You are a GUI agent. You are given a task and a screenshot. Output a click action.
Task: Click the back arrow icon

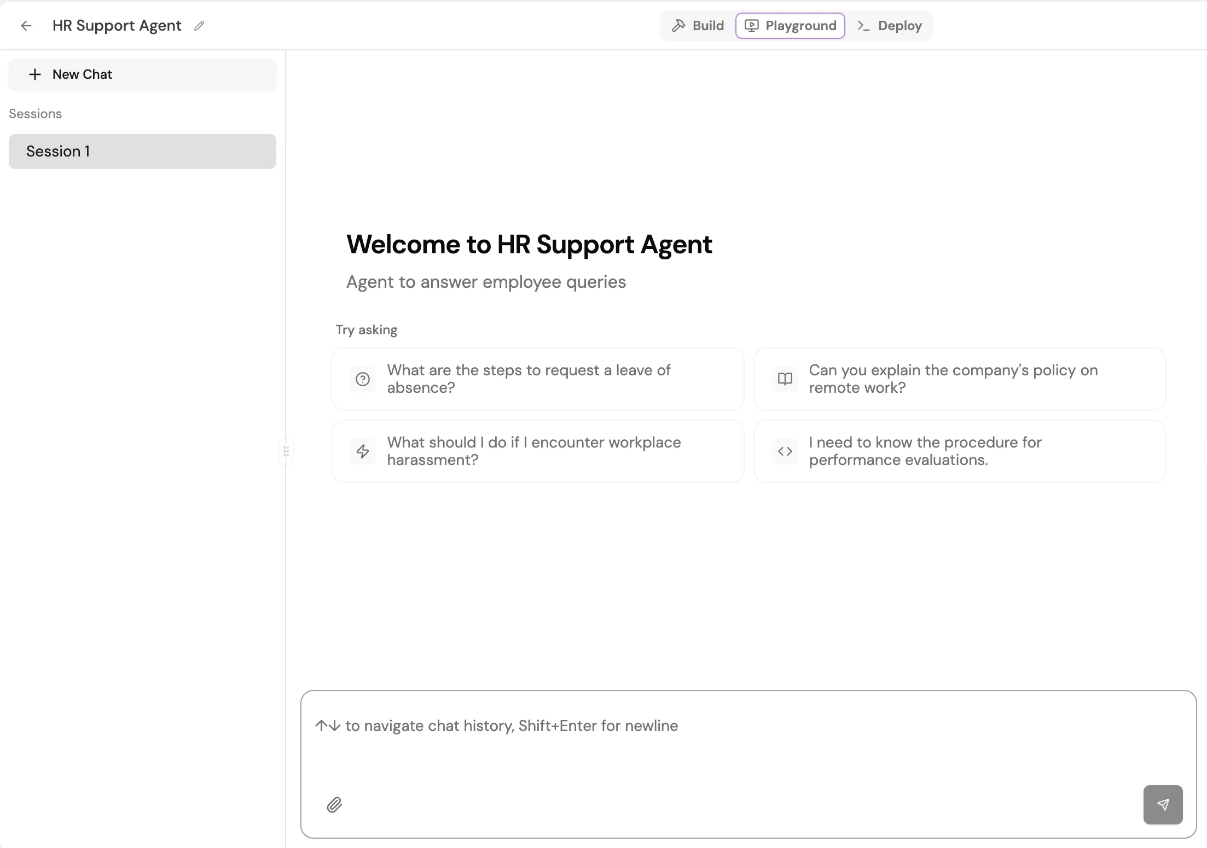(x=26, y=26)
